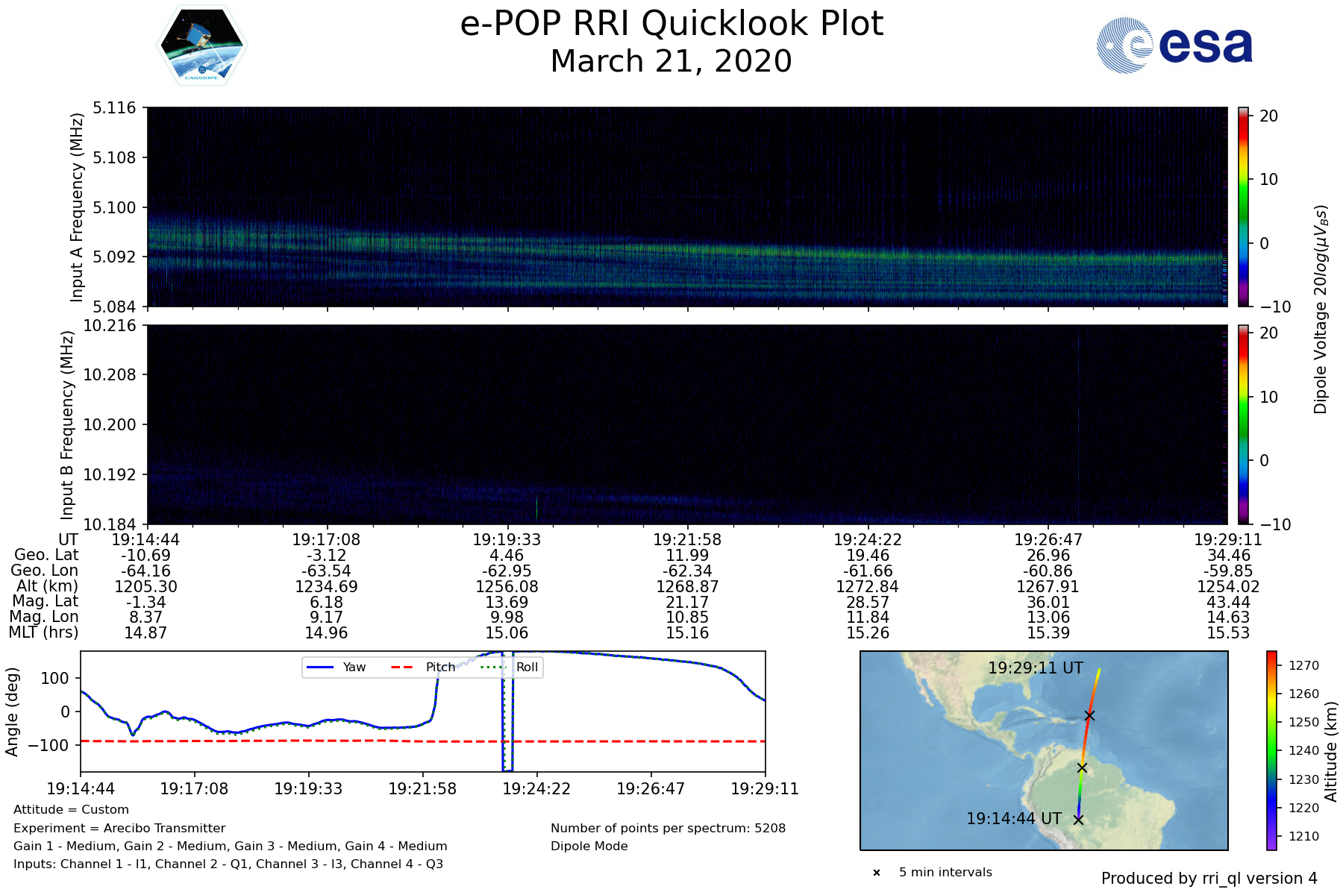This screenshot has height=895, width=1343.
Task: Click the x symbol next to '5 min intervals'
Action: click(877, 873)
